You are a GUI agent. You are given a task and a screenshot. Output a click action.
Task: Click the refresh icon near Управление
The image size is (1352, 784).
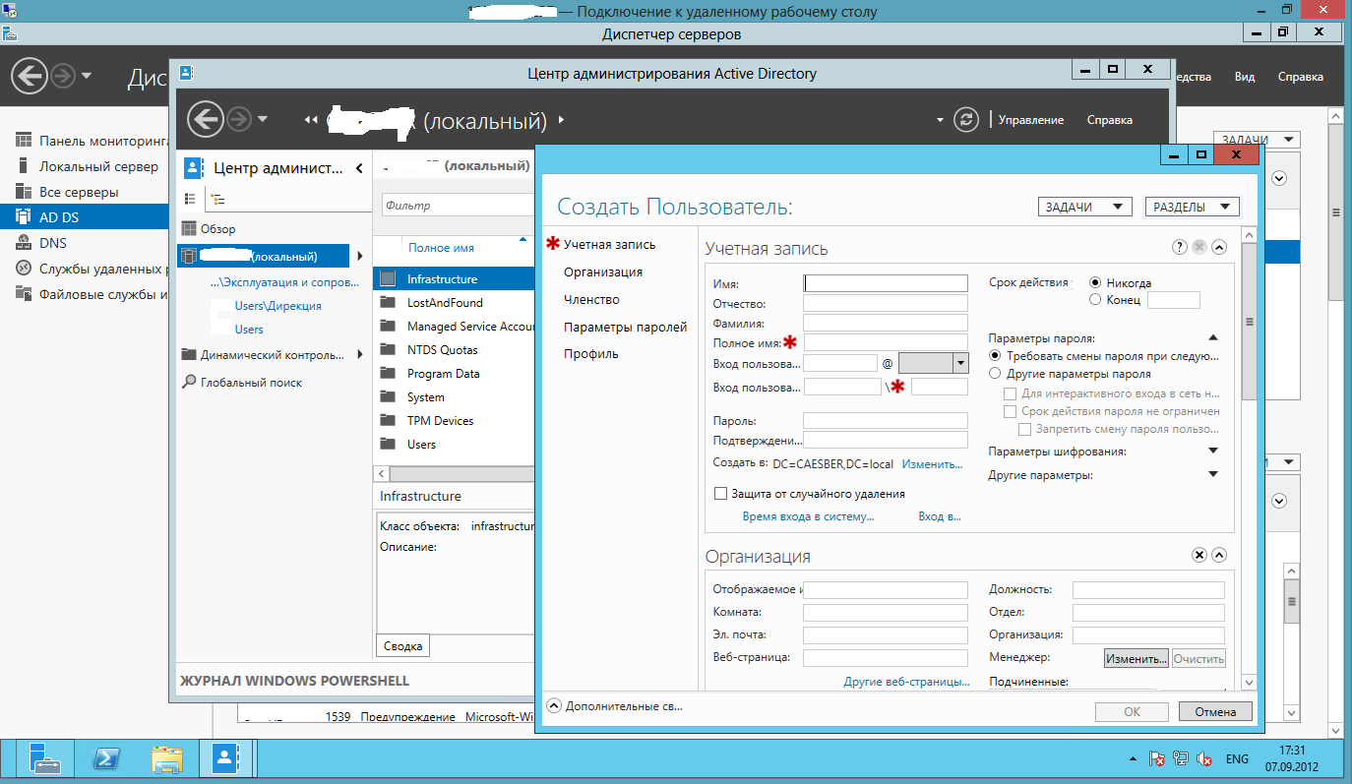[967, 119]
